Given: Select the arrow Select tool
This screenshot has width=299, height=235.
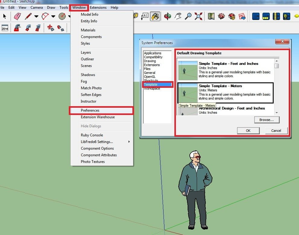Looking at the screenshot, I should (5, 16).
